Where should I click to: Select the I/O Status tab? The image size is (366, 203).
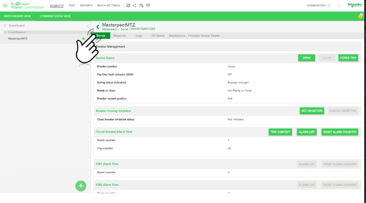click(x=158, y=36)
